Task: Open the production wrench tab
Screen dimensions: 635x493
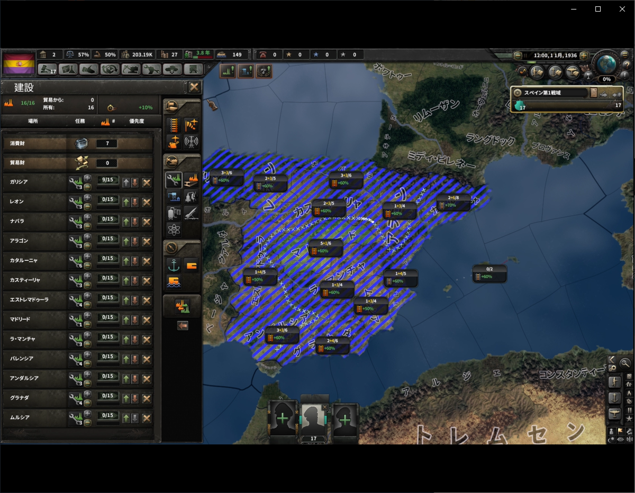Action: pos(151,69)
